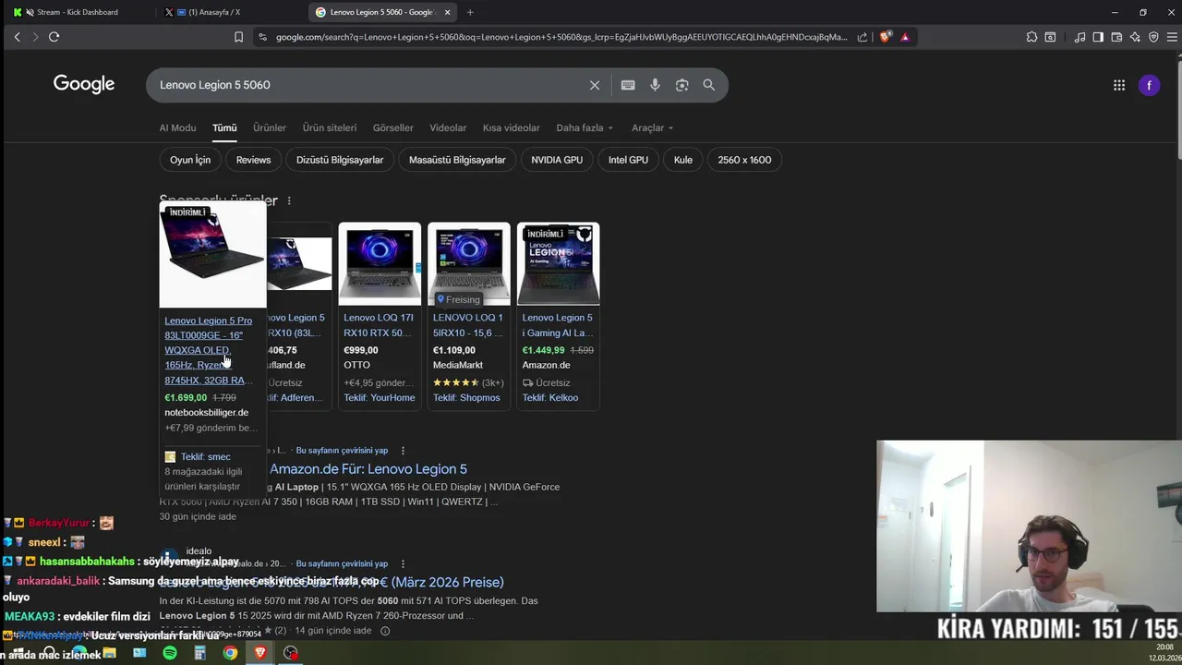The width and height of the screenshot is (1182, 665).
Task: Open Leo AI assistant icon
Action: 1135,37
